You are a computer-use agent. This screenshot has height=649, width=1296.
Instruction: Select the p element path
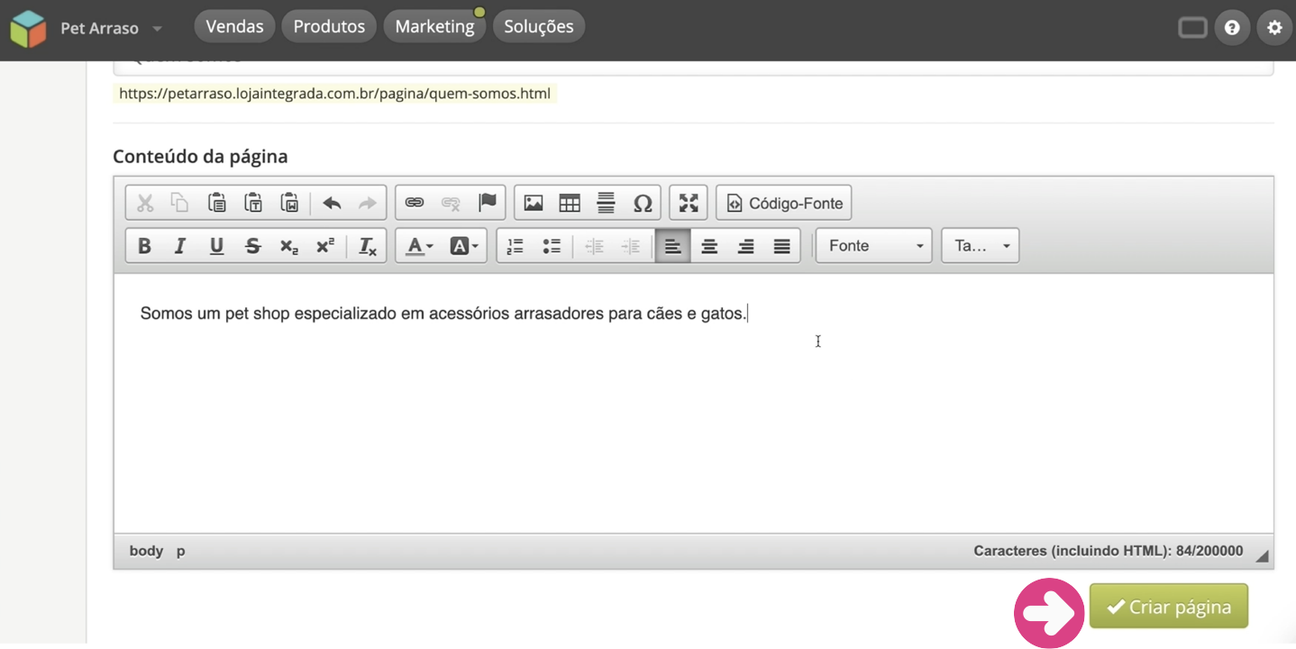click(x=180, y=551)
